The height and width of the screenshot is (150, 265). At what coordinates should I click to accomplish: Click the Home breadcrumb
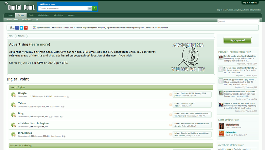[11, 36]
